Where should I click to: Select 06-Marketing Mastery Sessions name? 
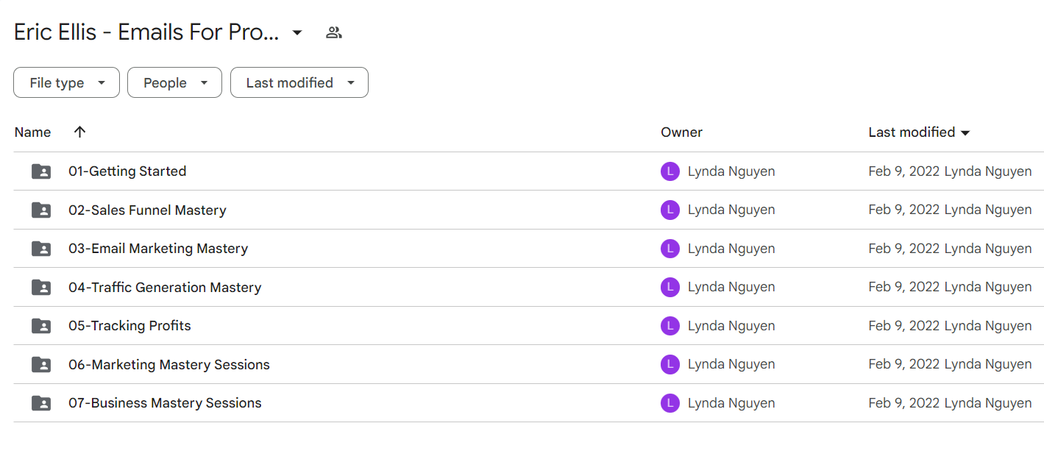(x=169, y=364)
